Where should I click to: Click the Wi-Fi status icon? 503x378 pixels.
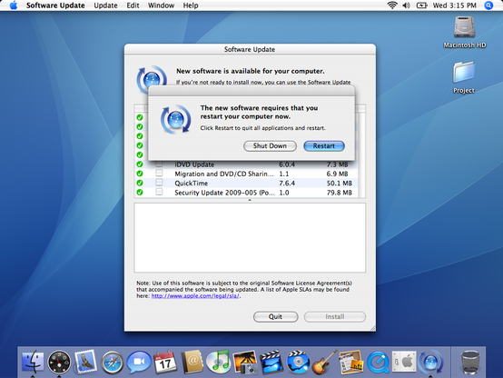(392, 5)
